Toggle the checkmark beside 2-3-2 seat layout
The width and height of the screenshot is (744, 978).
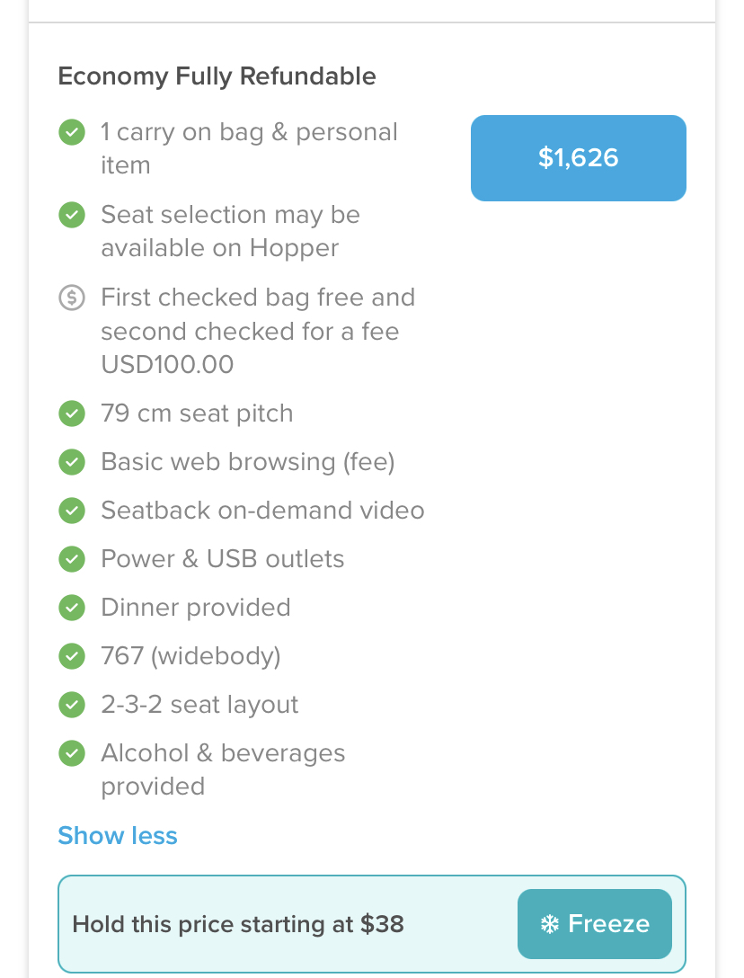tap(71, 705)
